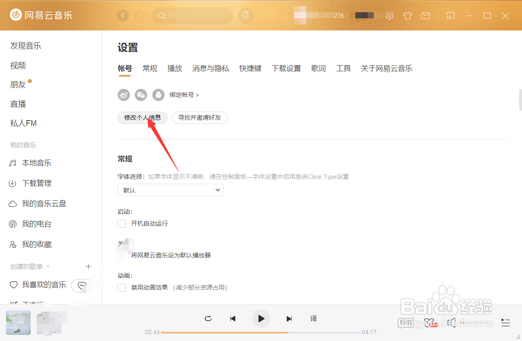Open 我喜欢的音乐 playlist
The height and width of the screenshot is (341, 522).
tap(38, 285)
